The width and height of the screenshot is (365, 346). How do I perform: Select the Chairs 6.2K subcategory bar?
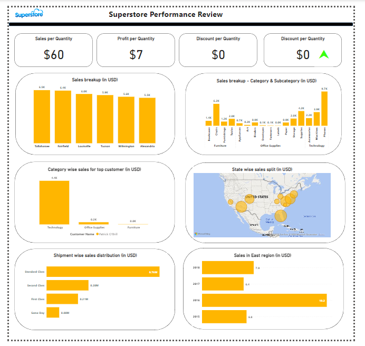(x=216, y=115)
